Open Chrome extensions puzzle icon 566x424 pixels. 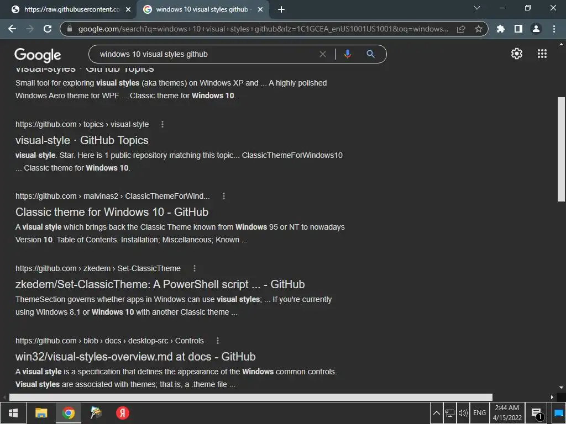pyautogui.click(x=501, y=29)
